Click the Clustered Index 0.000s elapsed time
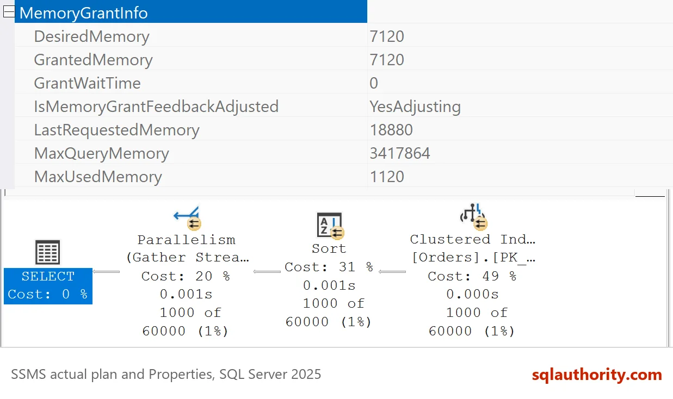This screenshot has width=673, height=399. [472, 294]
